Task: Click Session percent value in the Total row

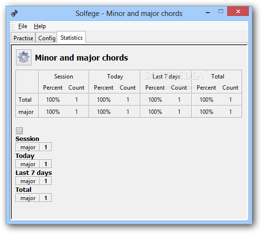Action: coord(53,100)
